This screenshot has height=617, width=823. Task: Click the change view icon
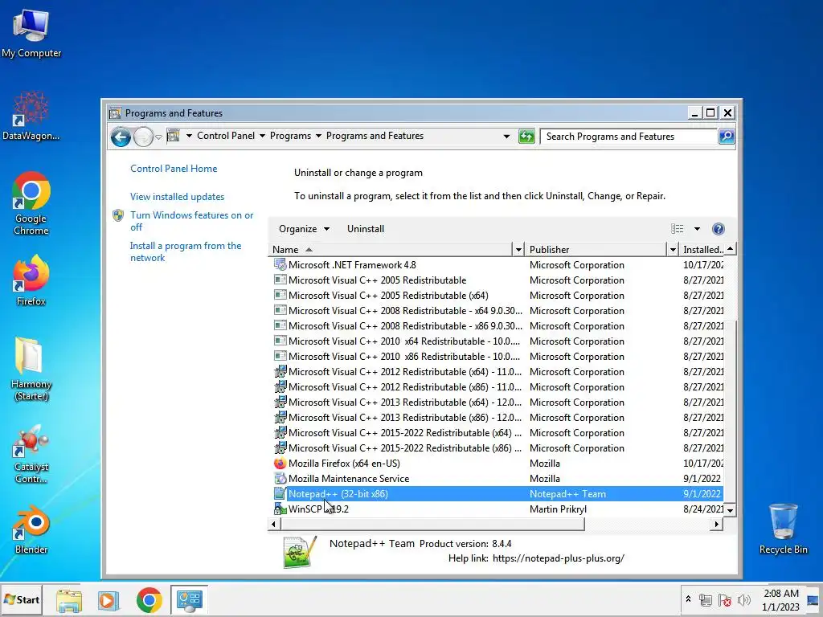pyautogui.click(x=677, y=229)
